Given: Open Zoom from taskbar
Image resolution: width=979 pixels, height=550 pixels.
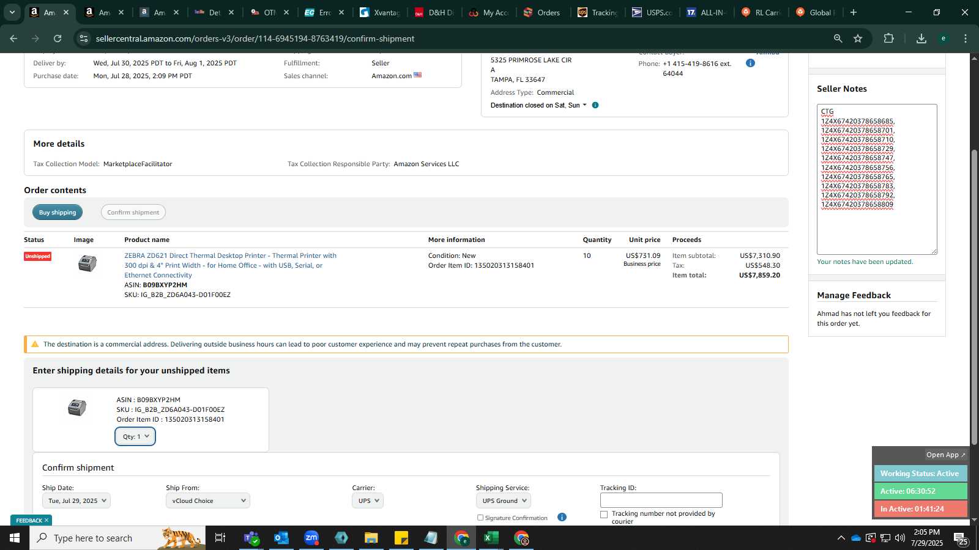Looking at the screenshot, I should point(311,538).
